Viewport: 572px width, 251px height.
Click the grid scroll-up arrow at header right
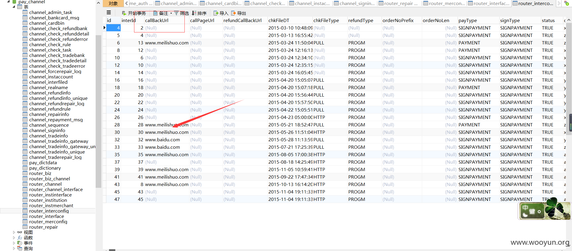click(569, 20)
